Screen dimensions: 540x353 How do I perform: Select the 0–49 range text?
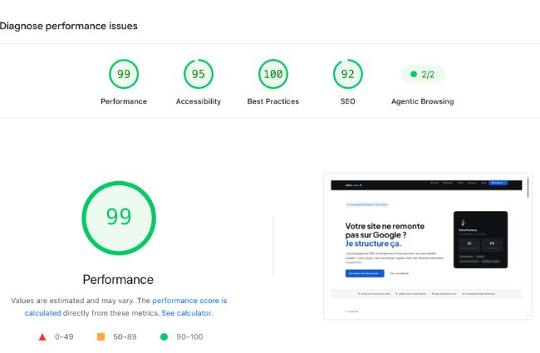64,337
